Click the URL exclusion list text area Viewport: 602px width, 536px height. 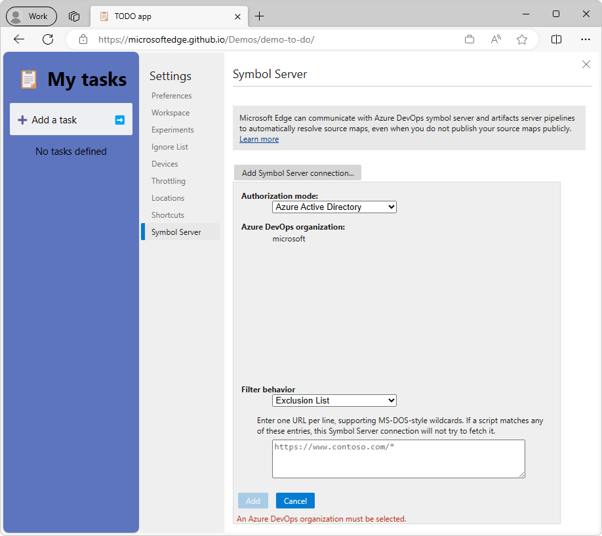click(398, 459)
